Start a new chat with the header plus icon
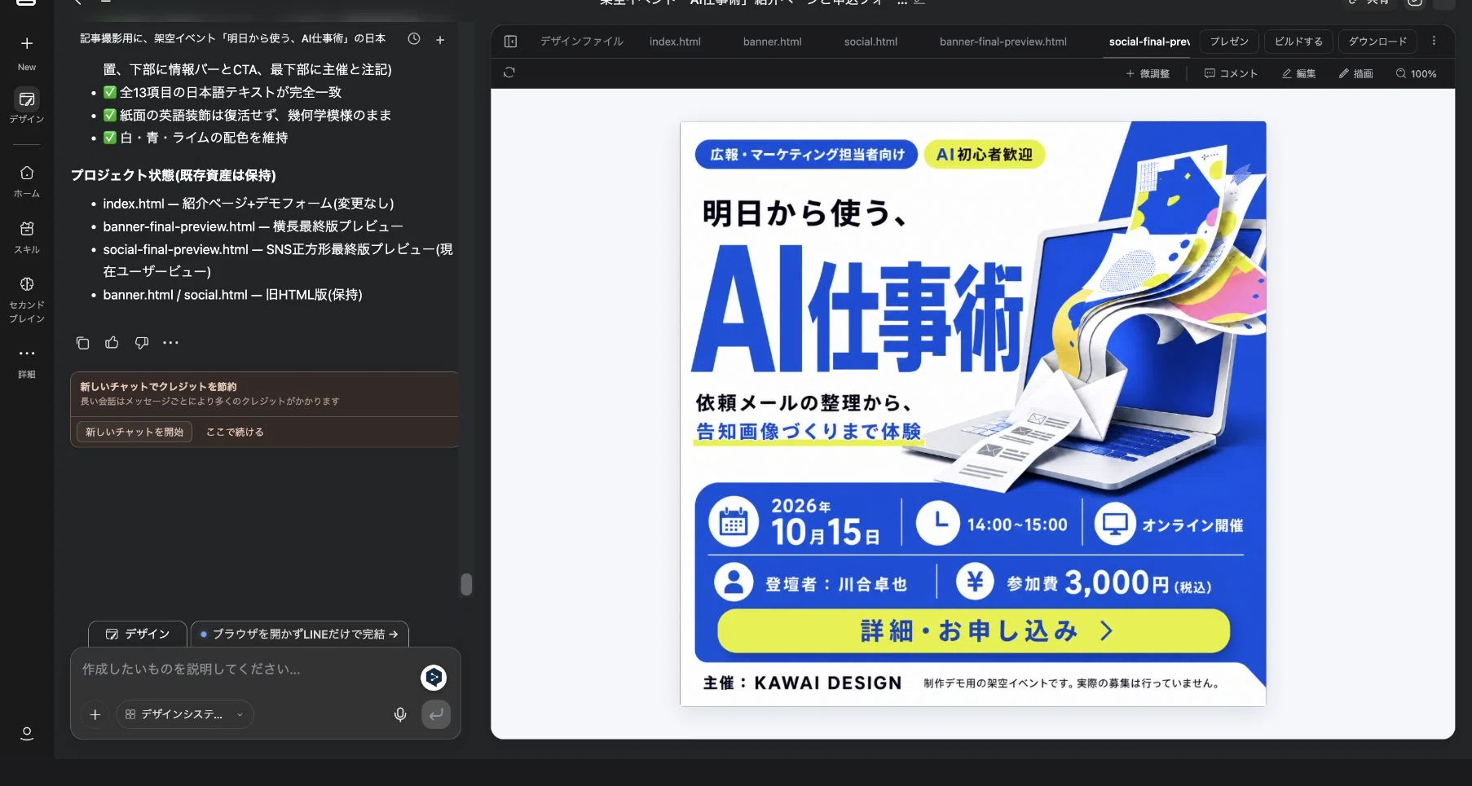 pos(440,39)
